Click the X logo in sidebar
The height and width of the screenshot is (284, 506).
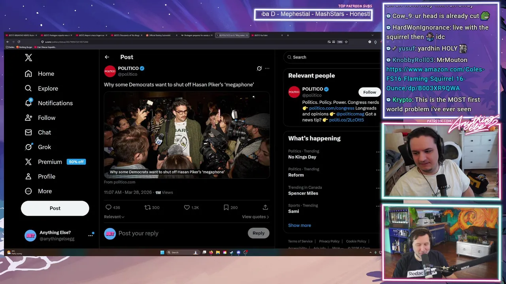(x=28, y=58)
